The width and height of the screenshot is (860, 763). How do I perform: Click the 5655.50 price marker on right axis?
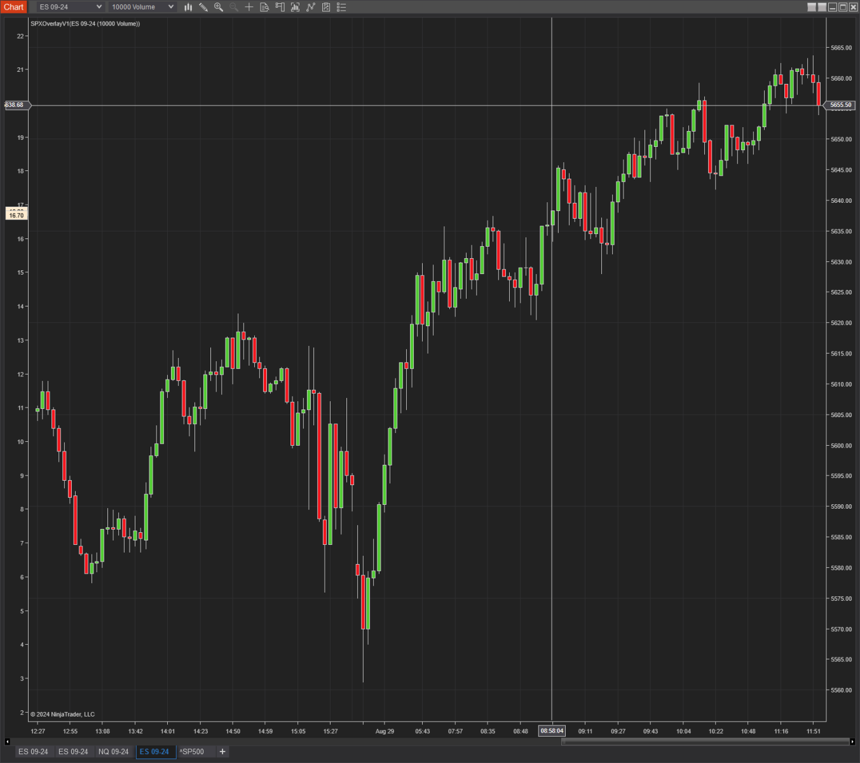point(841,105)
